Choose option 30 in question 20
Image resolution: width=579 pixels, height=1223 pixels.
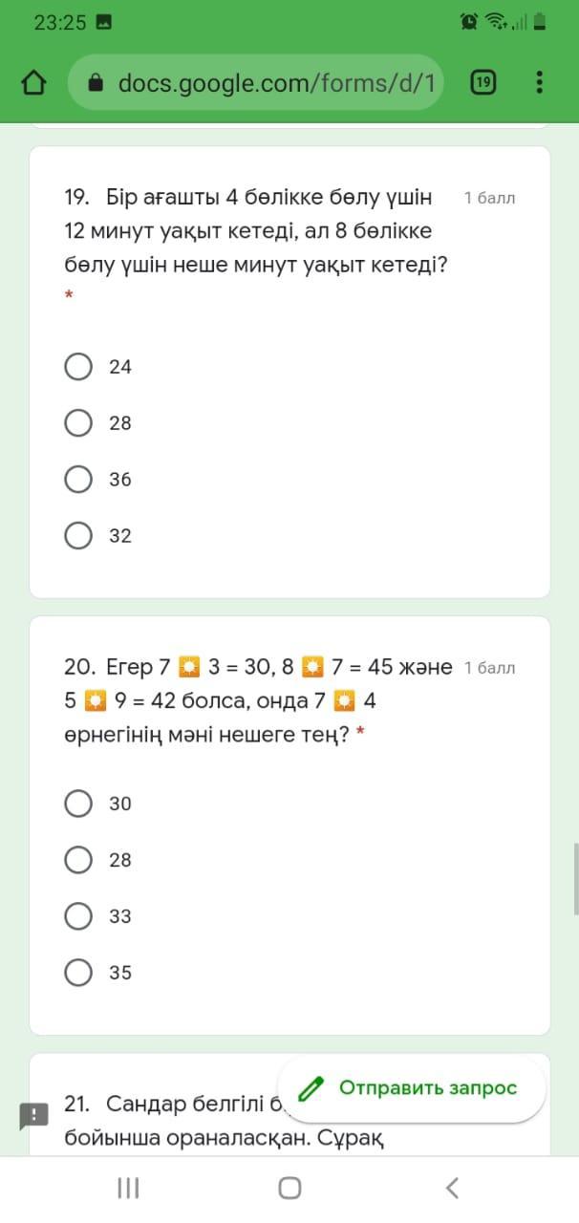tap(78, 804)
